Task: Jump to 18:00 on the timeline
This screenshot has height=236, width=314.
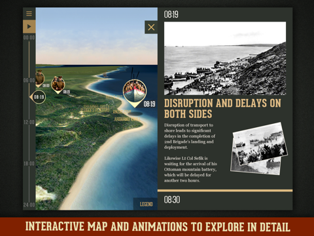Action: (x=29, y=163)
